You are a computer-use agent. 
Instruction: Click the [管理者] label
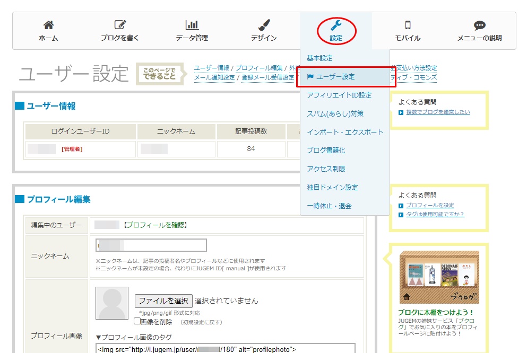click(72, 149)
